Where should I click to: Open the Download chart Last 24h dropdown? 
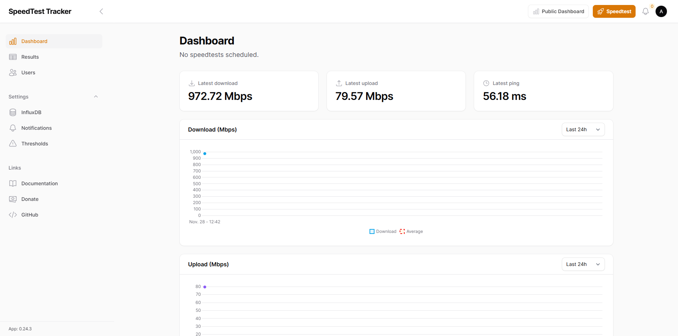pos(583,129)
